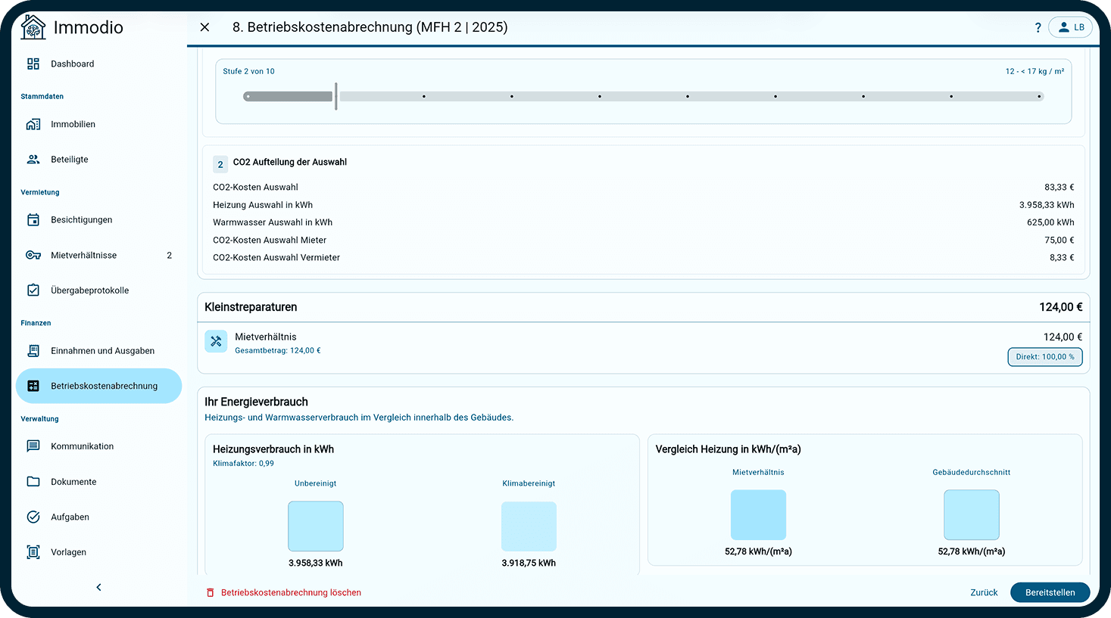Click the Immobilien building icon
This screenshot has width=1111, height=618.
33,124
